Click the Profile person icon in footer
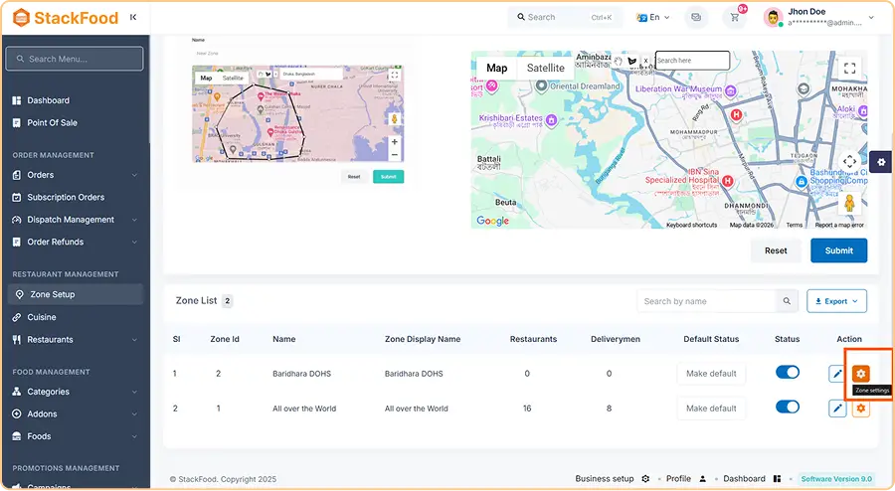Image resolution: width=895 pixels, height=491 pixels. 703,479
